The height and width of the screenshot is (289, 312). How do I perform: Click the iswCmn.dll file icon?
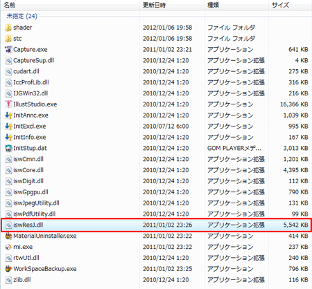8,159
